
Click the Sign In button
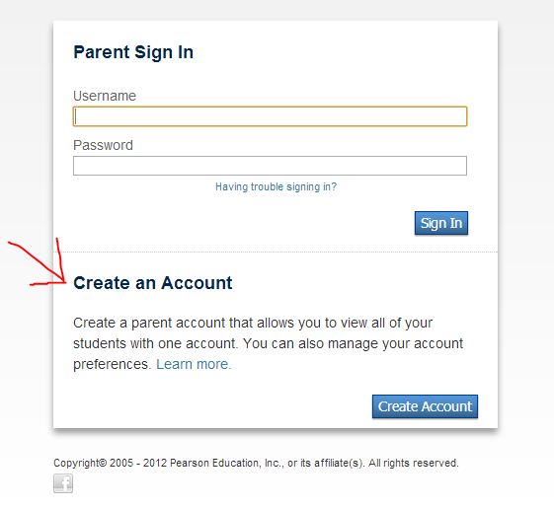tap(441, 223)
